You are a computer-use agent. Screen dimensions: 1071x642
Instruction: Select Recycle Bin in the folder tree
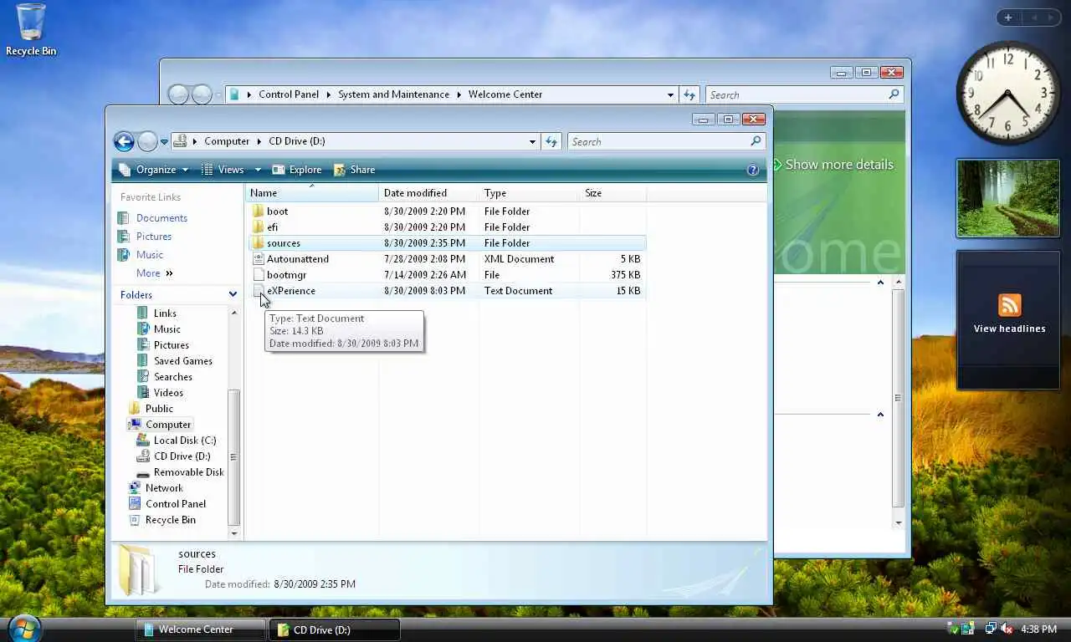[x=162, y=520]
